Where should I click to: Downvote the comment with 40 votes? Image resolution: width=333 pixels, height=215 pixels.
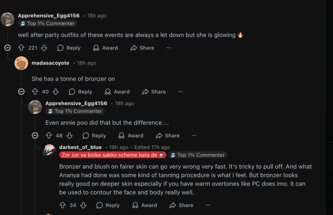55,92
